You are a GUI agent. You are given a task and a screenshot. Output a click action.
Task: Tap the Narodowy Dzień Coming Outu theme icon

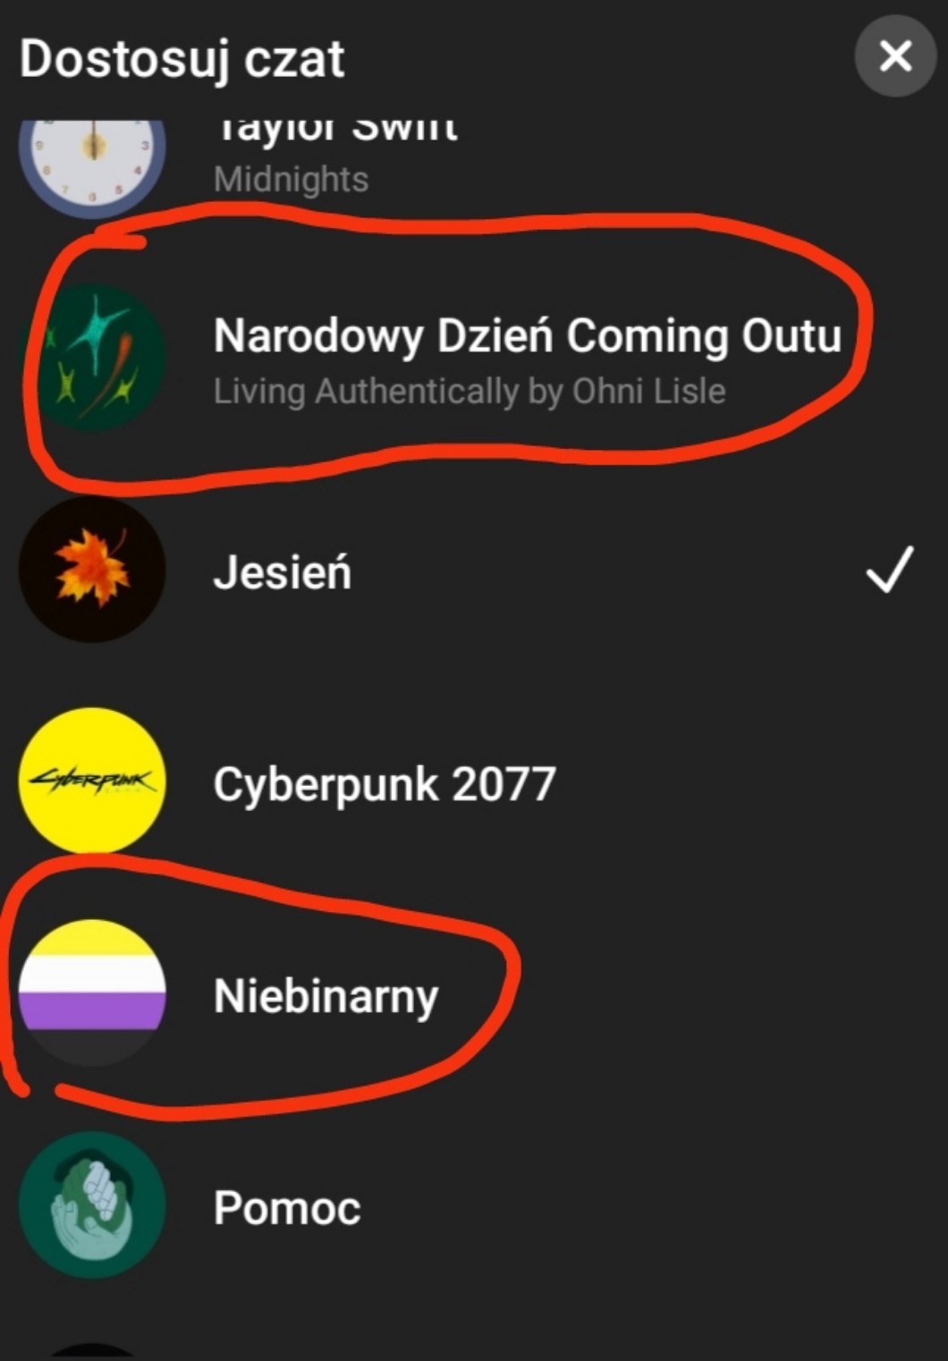(x=92, y=358)
